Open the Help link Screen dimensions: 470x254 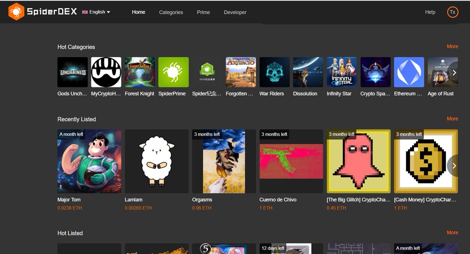(430, 12)
